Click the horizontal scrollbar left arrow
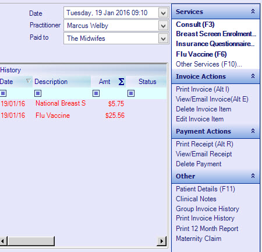Viewport: 262px width, 252px height. 3,242
